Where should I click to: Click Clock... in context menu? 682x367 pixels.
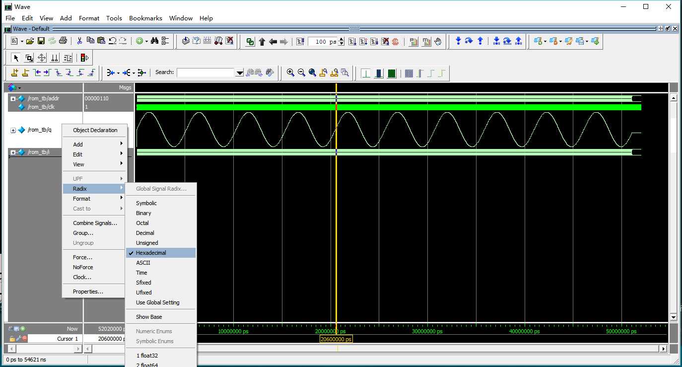94,277
